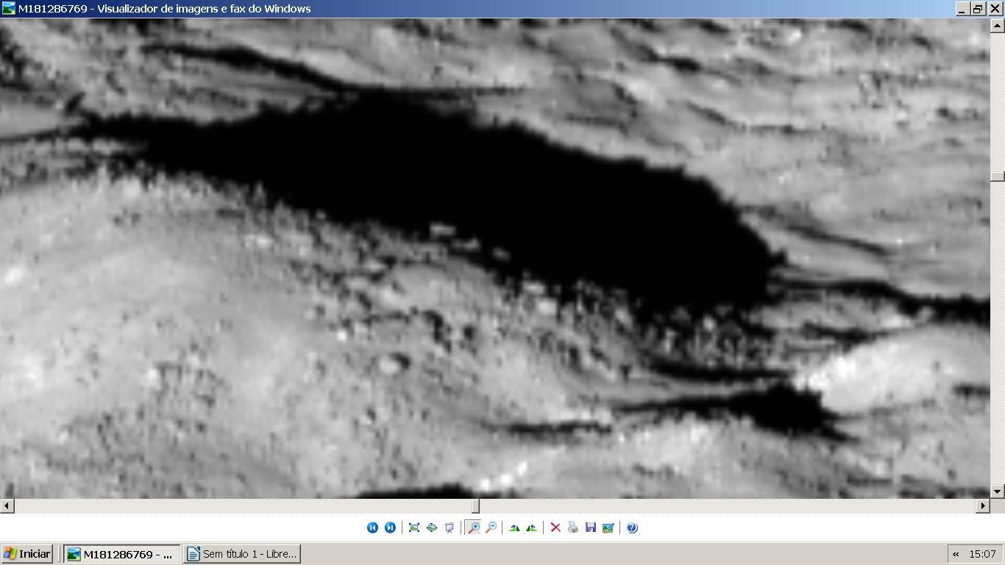Open the viewer Help
1005x565 pixels.
tap(632, 527)
